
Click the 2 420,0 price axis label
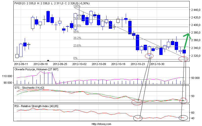196,17
